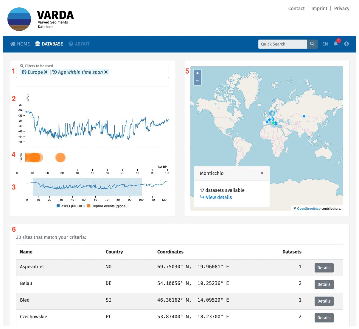Image resolution: width=359 pixels, height=329 pixels.
Task: Remove the Europe filter
Action: [x=46, y=72]
